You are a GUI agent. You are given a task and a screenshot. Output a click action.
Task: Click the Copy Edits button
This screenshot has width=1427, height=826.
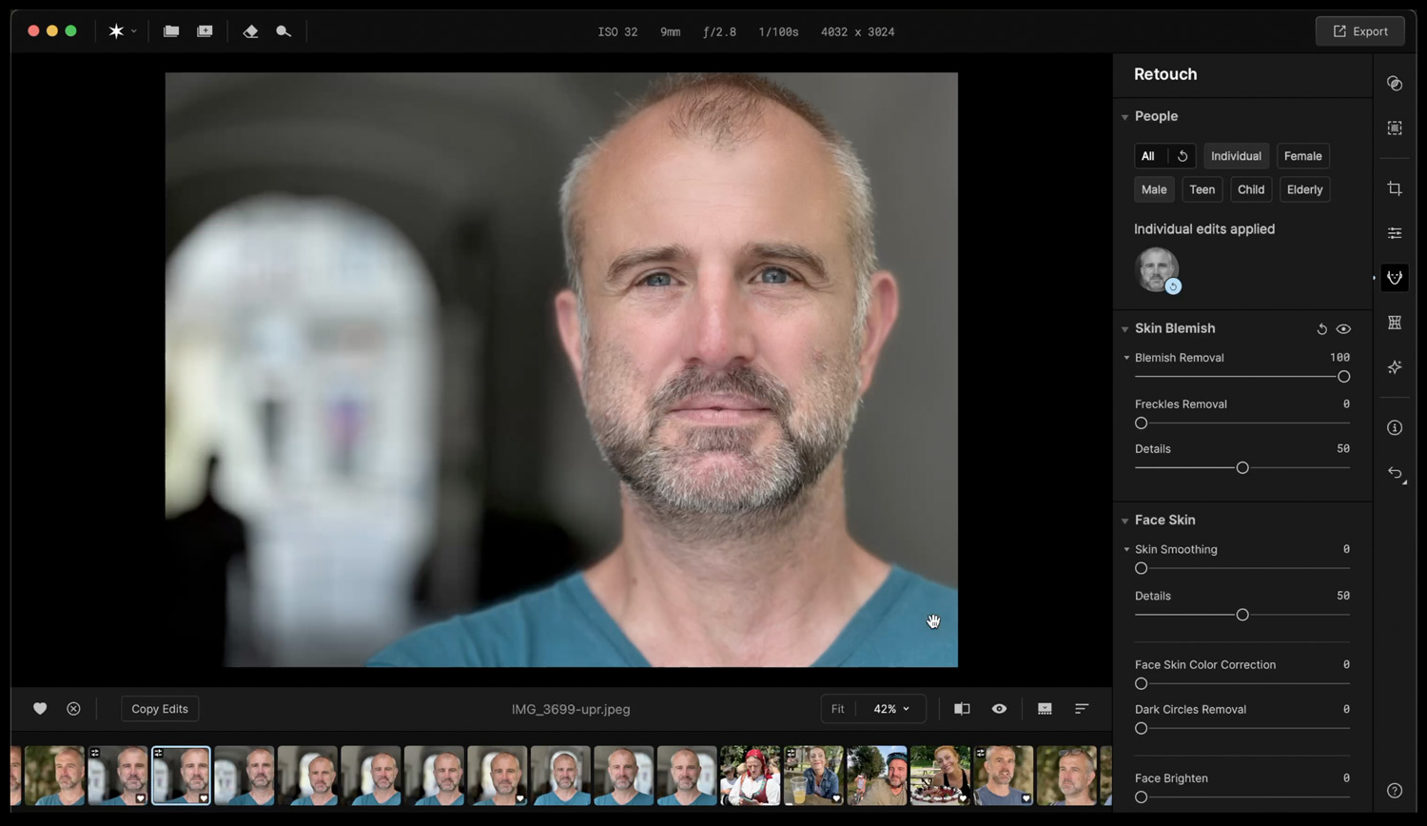coord(160,709)
